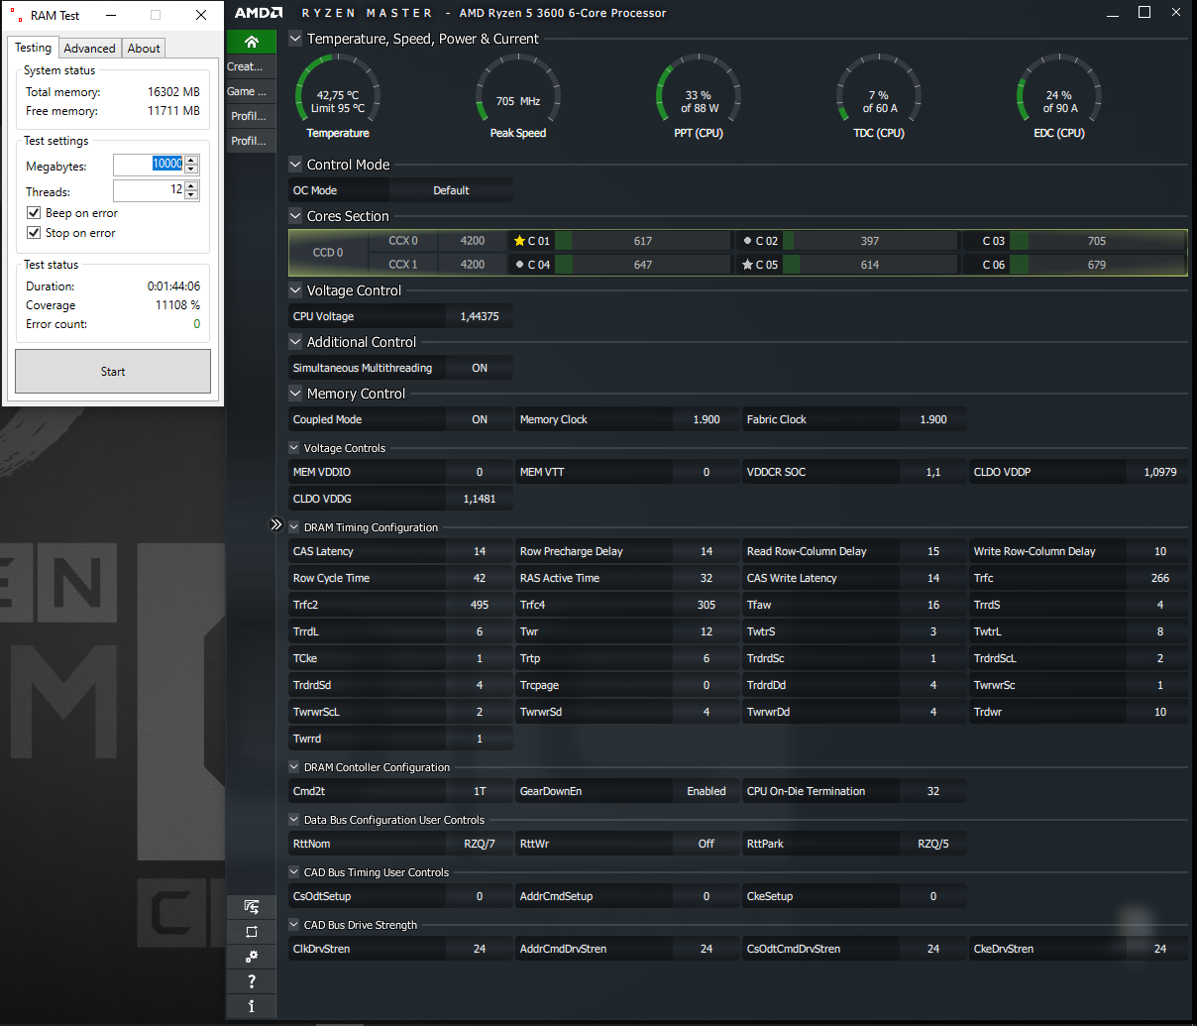The image size is (1197, 1026).
Task: Click the Peak Speed gauge
Action: (518, 95)
